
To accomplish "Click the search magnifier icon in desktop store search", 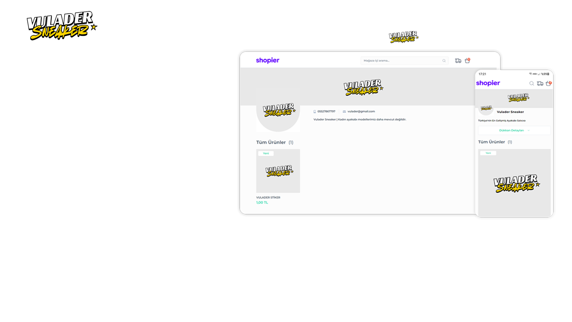I will pos(444,61).
